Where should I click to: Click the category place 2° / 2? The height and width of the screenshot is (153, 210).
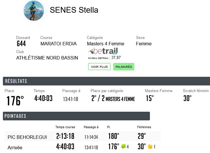pyautogui.click(x=98, y=98)
